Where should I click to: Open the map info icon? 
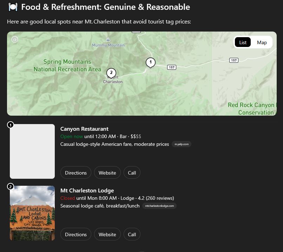pyautogui.click(x=15, y=40)
